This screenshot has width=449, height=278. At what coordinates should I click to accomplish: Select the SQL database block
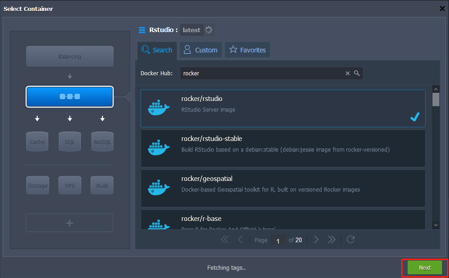click(69, 142)
